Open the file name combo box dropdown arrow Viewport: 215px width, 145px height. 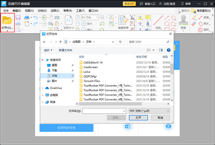pyautogui.click(x=124, y=111)
